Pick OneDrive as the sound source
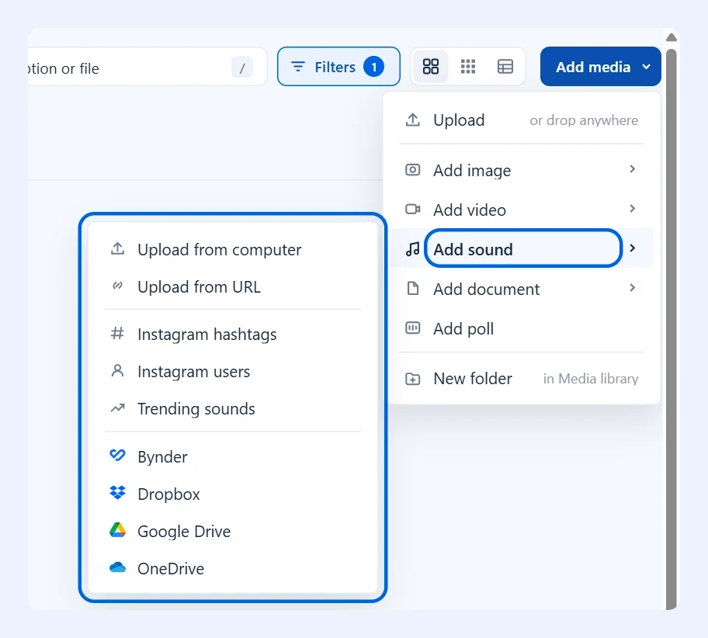Viewport: 708px width, 638px height. [x=233, y=568]
